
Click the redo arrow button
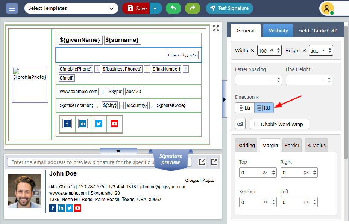pyautogui.click(x=193, y=8)
